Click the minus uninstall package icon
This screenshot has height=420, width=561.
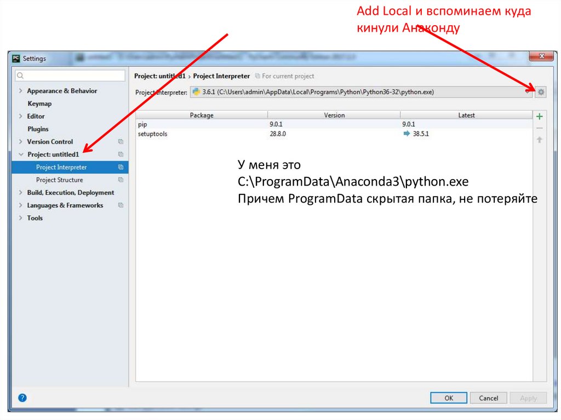click(539, 128)
